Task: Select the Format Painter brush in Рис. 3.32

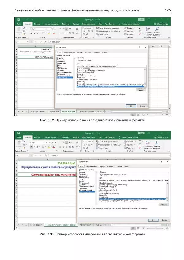Action: tap(25, 34)
